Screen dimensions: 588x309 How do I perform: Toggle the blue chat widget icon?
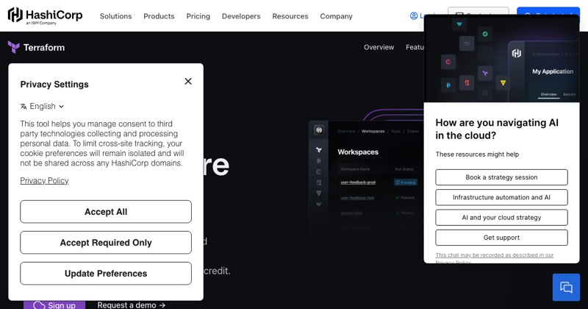pos(566,287)
